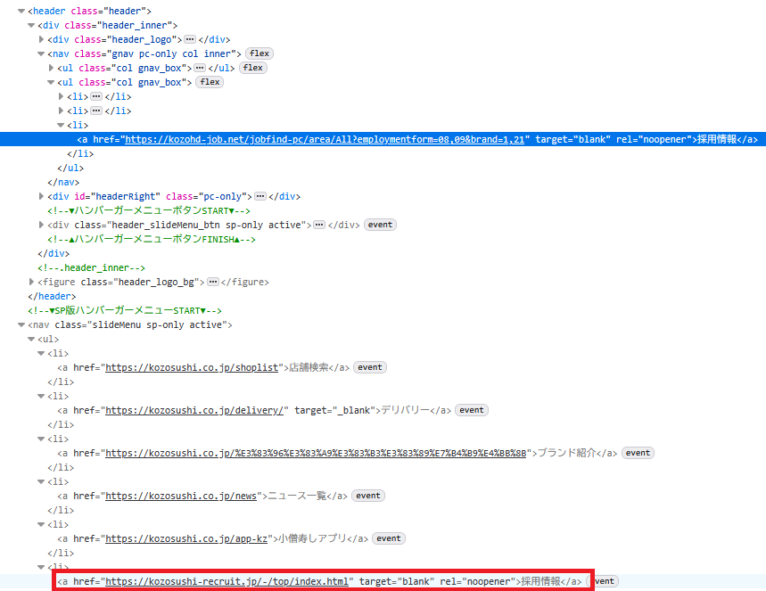Click the kozohd-job.net href in highlighted row
The image size is (766, 591).
(326, 139)
